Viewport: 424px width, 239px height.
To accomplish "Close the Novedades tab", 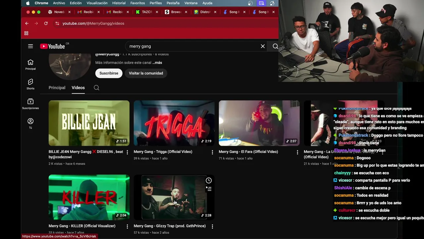I will click(x=69, y=12).
